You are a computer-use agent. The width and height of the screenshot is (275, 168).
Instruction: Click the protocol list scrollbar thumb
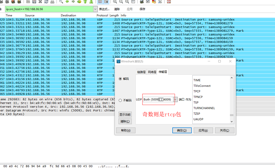click(x=232, y=115)
